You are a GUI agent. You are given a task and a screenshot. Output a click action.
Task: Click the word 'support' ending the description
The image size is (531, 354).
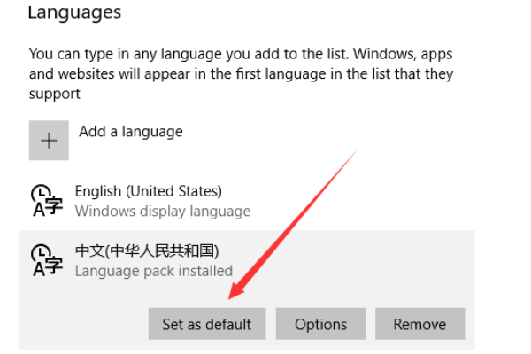[x=55, y=94]
